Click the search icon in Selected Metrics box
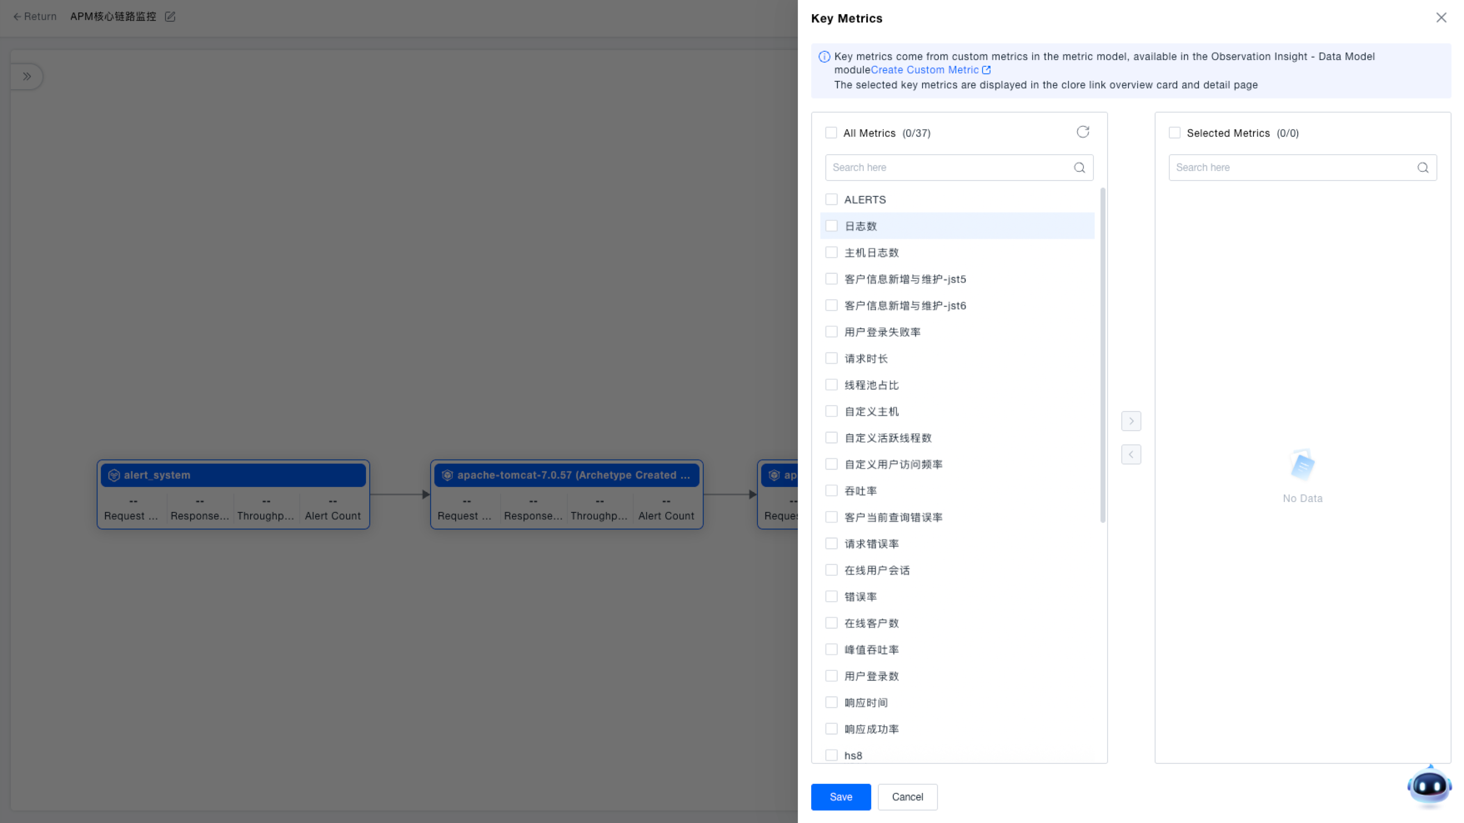This screenshot has width=1464, height=823. click(1422, 168)
